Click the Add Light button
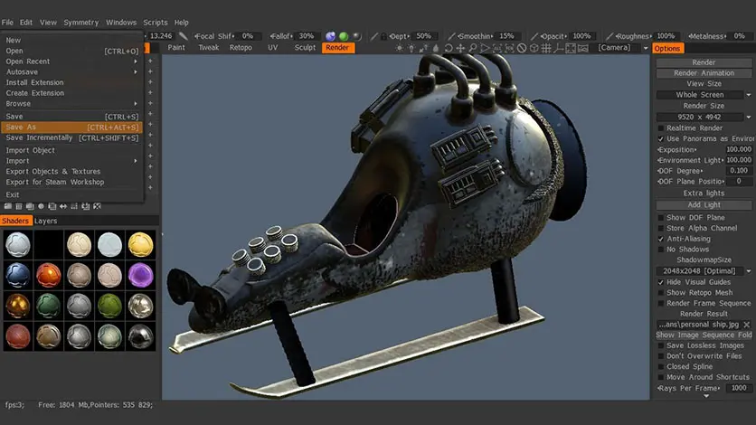 [x=704, y=205]
